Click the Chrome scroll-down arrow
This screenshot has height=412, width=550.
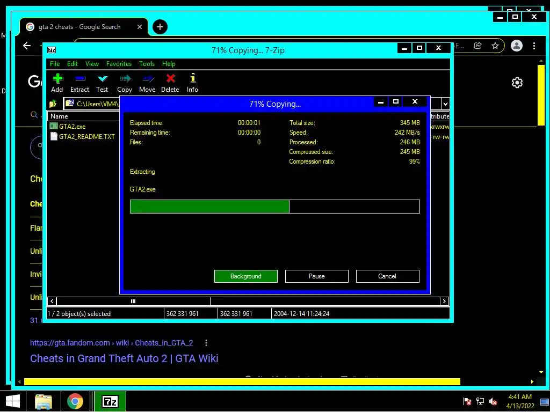click(x=541, y=372)
